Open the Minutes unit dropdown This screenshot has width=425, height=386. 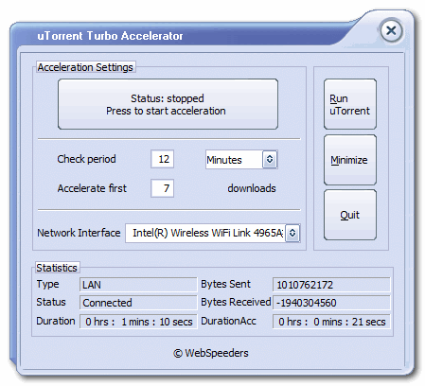click(241, 160)
